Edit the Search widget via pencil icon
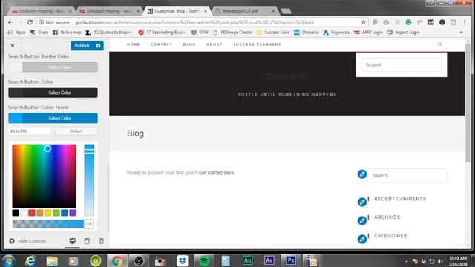Image resolution: width=475 pixels, height=267 pixels. [362, 174]
